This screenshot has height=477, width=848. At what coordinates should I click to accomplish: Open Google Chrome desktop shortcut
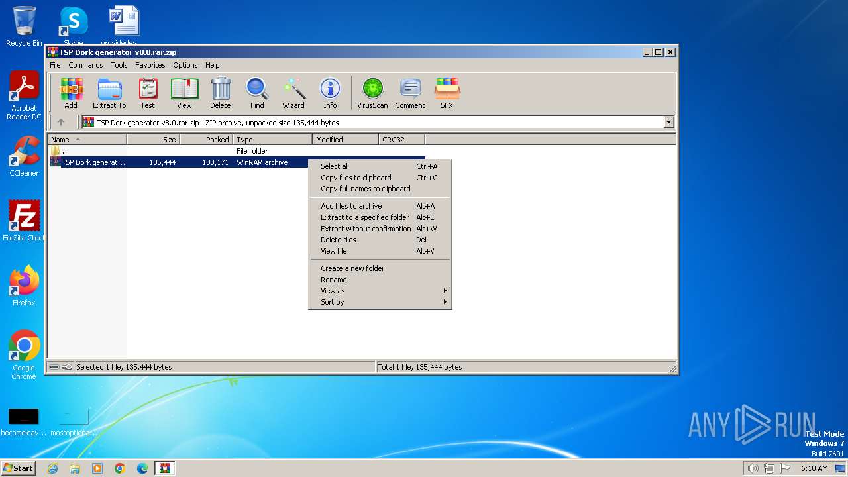click(24, 355)
